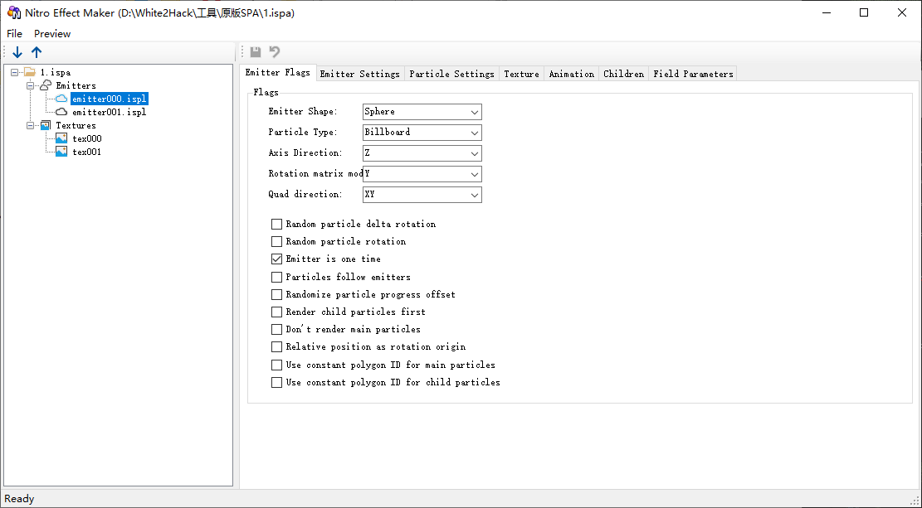The height and width of the screenshot is (508, 922).
Task: Select emitter000.ispl in the tree
Action: point(109,99)
